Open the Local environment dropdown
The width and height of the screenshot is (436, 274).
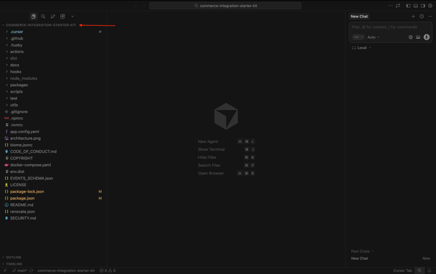click(362, 48)
